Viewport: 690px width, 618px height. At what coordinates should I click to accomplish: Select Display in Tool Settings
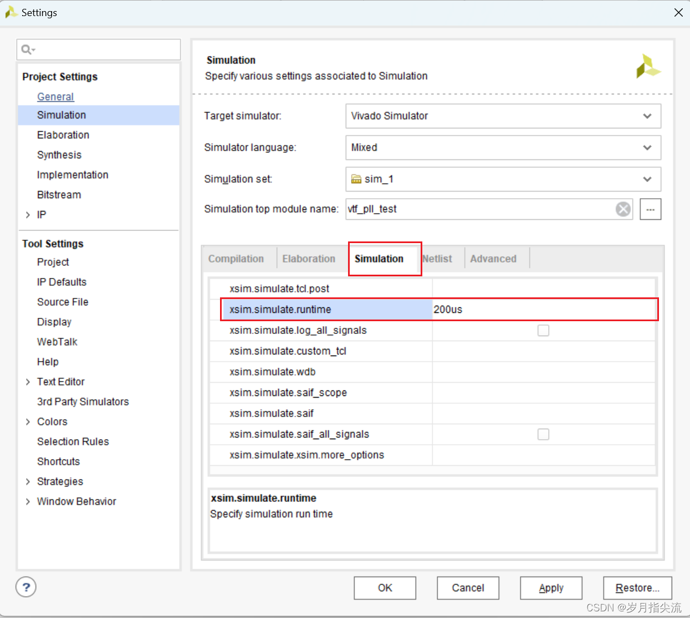tap(54, 322)
